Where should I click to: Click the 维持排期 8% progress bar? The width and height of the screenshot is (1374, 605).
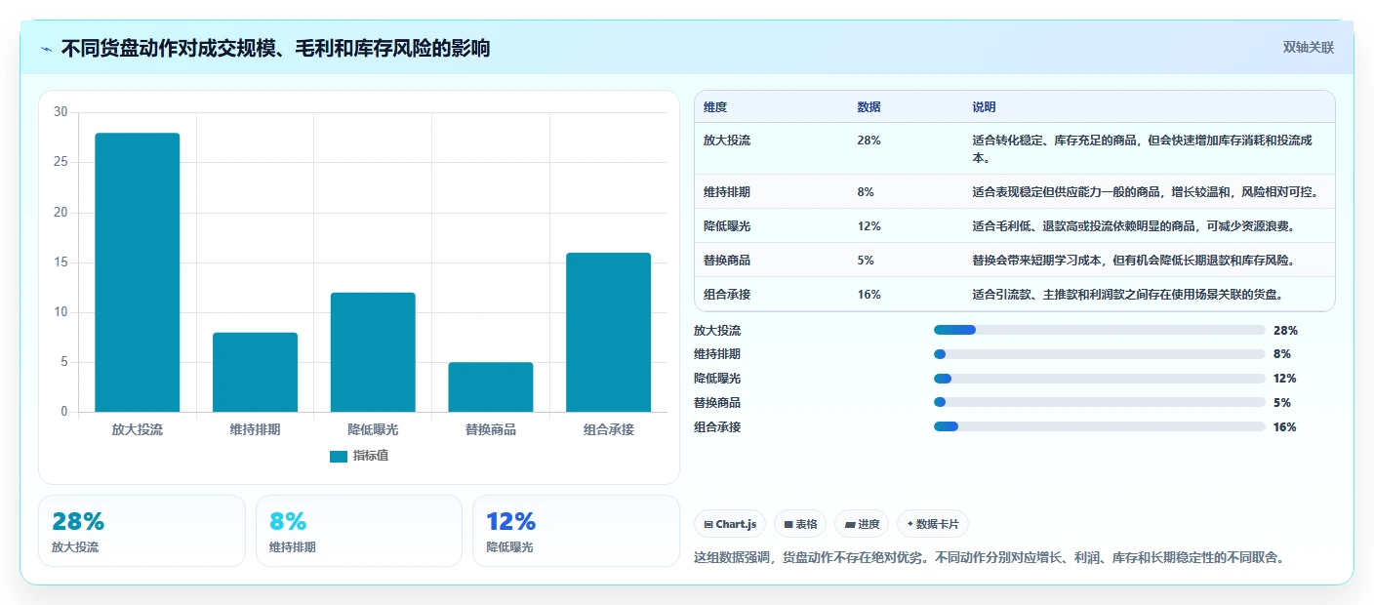1100,354
